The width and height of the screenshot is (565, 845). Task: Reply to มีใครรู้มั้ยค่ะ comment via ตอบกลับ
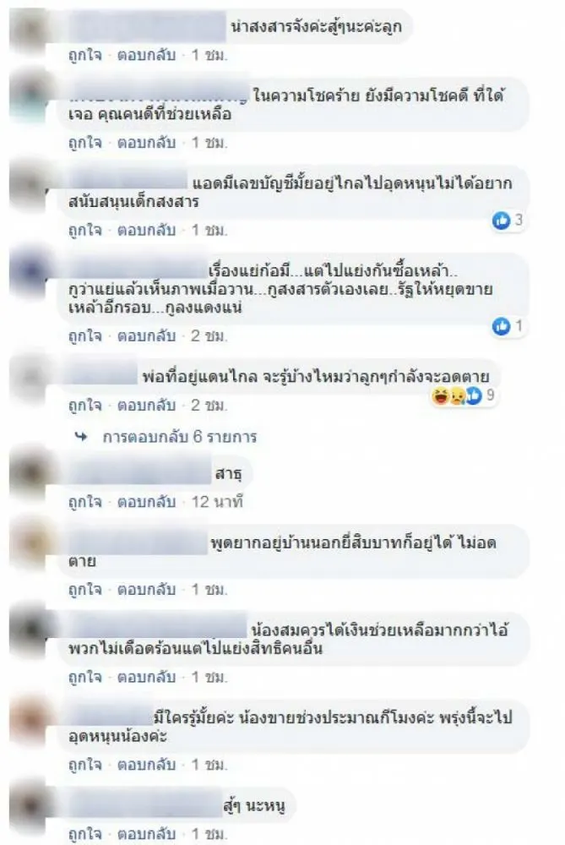[x=146, y=765]
